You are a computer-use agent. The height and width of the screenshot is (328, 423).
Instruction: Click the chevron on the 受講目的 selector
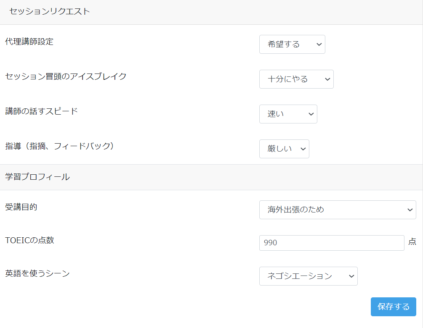(410, 210)
